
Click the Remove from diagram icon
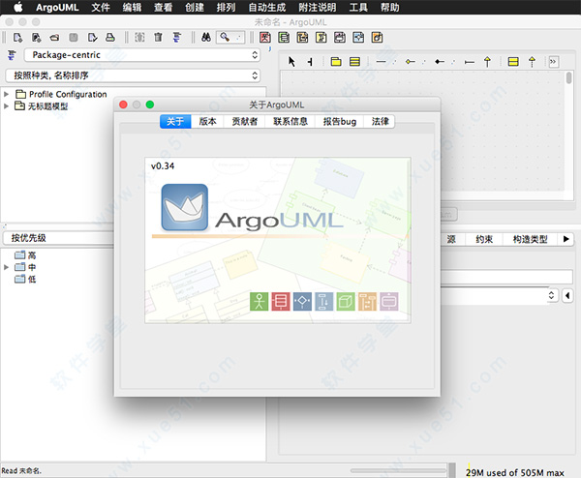(139, 38)
